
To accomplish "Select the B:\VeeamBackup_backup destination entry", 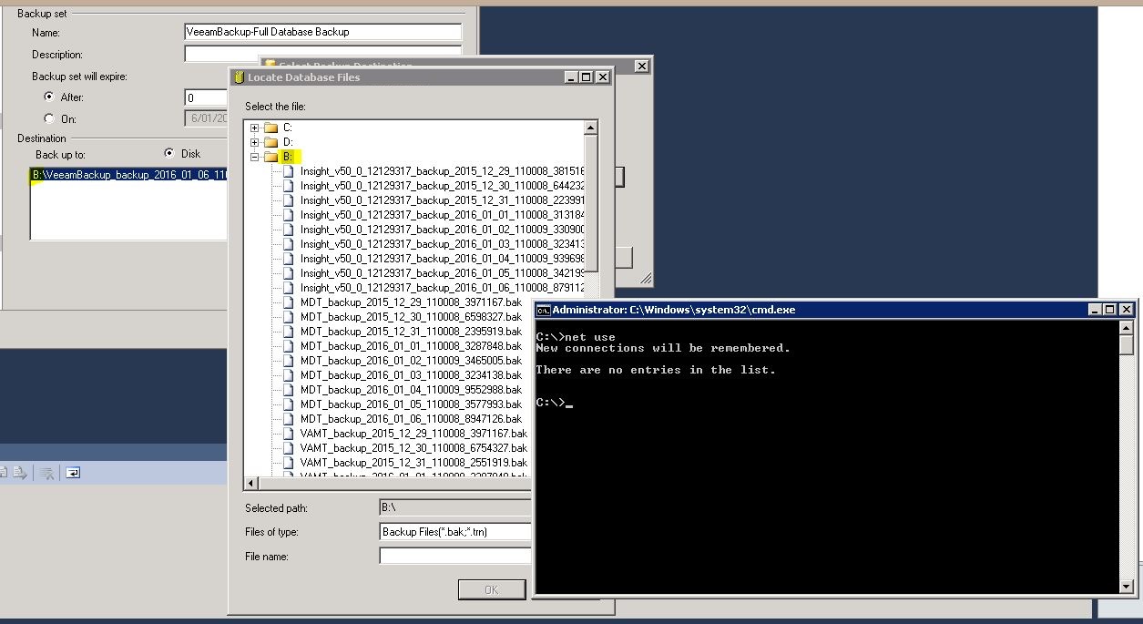I will tap(128, 174).
